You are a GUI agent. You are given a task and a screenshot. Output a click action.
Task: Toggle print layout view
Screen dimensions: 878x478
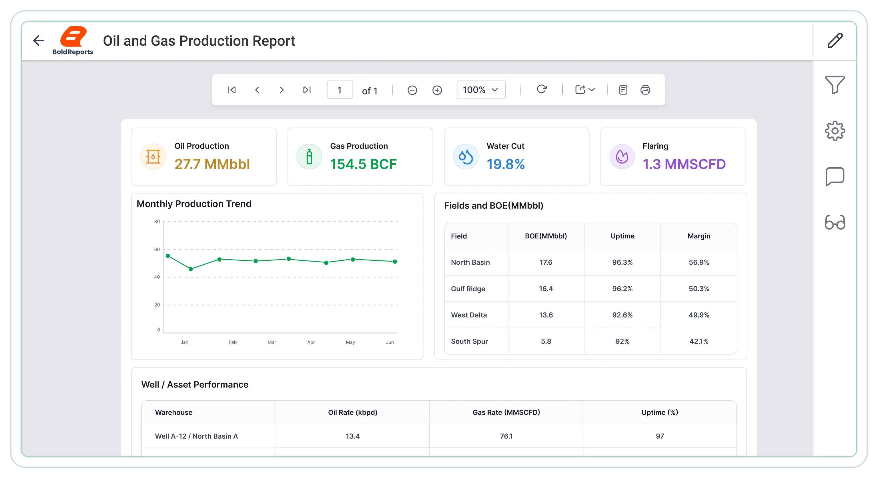[623, 90]
